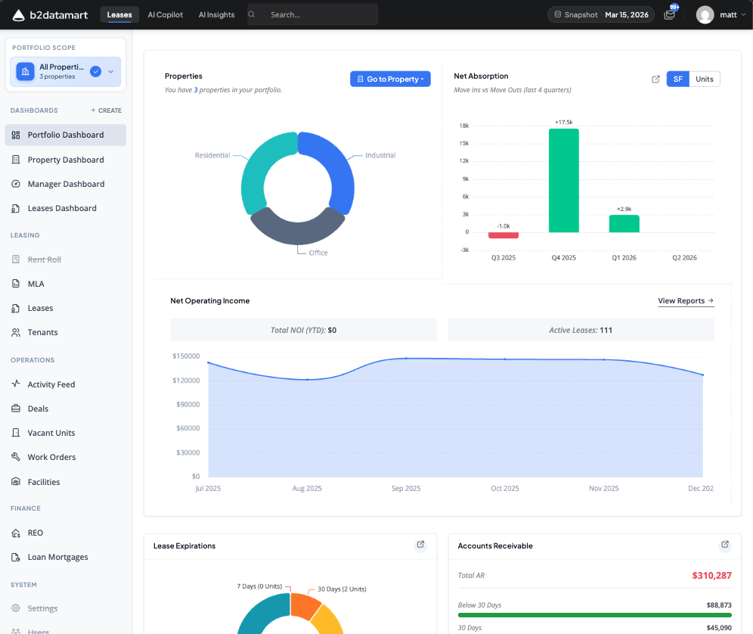The height and width of the screenshot is (634, 753).
Task: Open Net Absorption in external view
Action: coord(655,79)
